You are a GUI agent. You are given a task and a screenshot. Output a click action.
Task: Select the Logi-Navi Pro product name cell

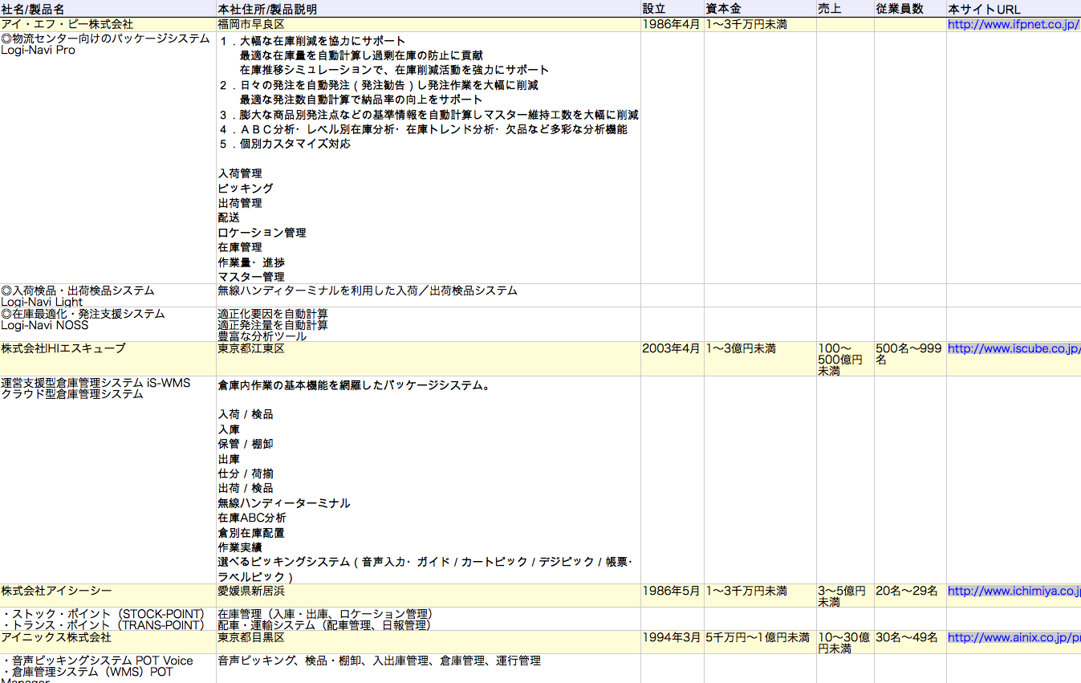tap(108, 158)
